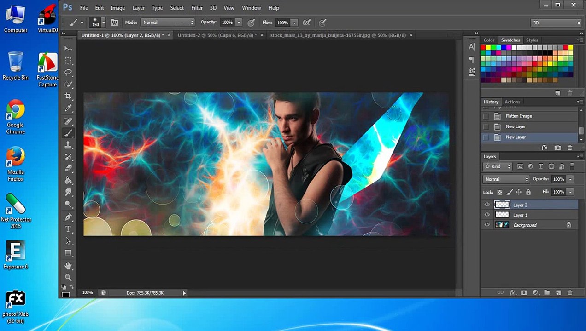This screenshot has width=586, height=331.
Task: Toggle layer filtering switch in Layers panel
Action: (x=573, y=166)
